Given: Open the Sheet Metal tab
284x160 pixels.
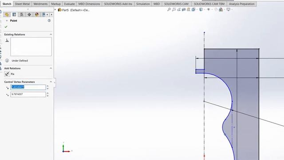Looking at the screenshot, I should click(x=22, y=4).
